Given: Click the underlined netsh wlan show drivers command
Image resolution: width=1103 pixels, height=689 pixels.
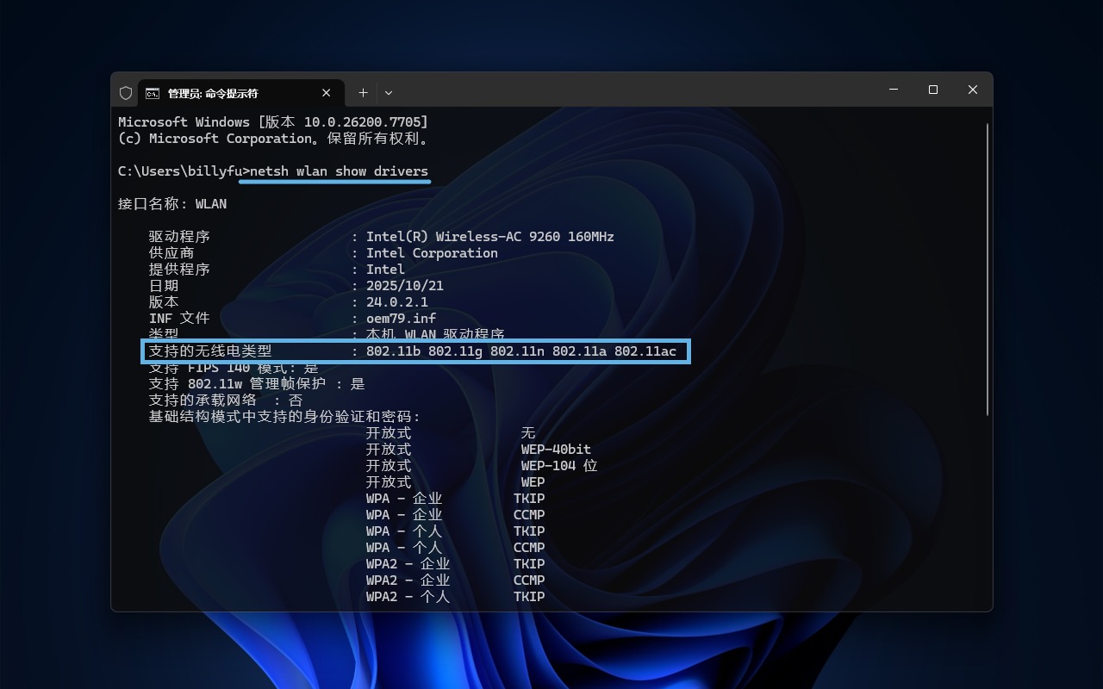Looking at the screenshot, I should click(x=334, y=171).
